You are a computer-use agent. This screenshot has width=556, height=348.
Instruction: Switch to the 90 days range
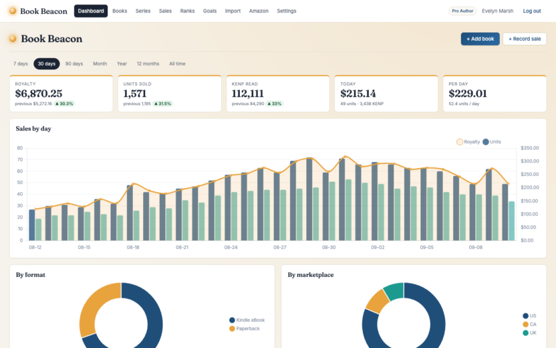tap(74, 64)
